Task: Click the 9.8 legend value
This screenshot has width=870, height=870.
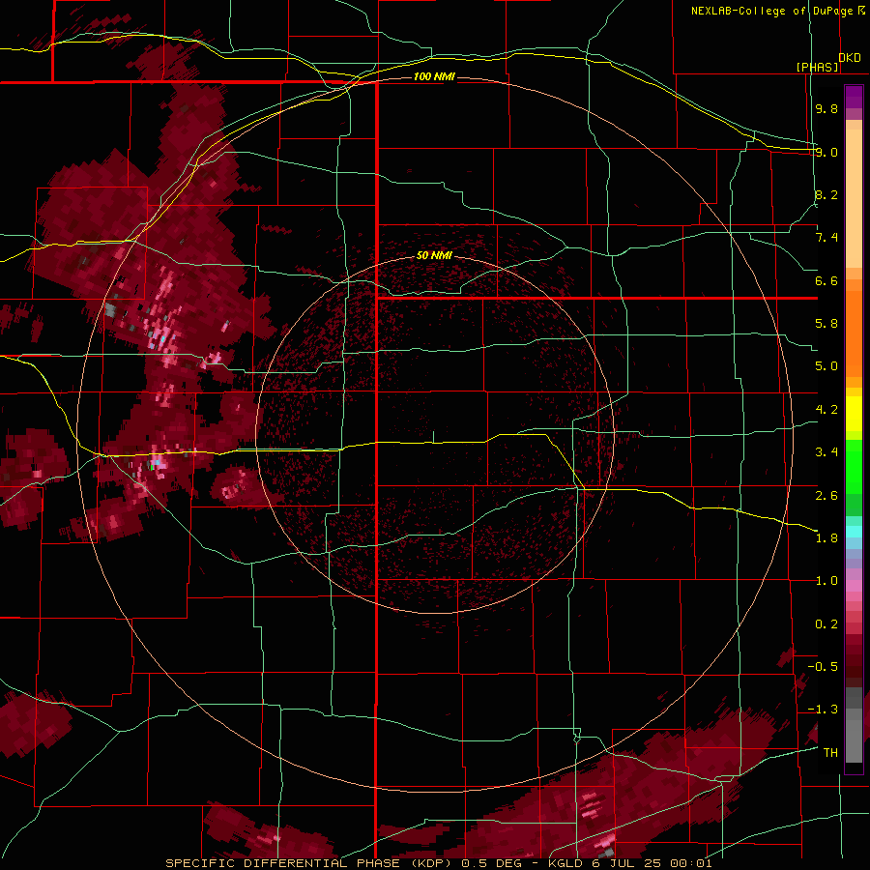Action: (x=826, y=108)
